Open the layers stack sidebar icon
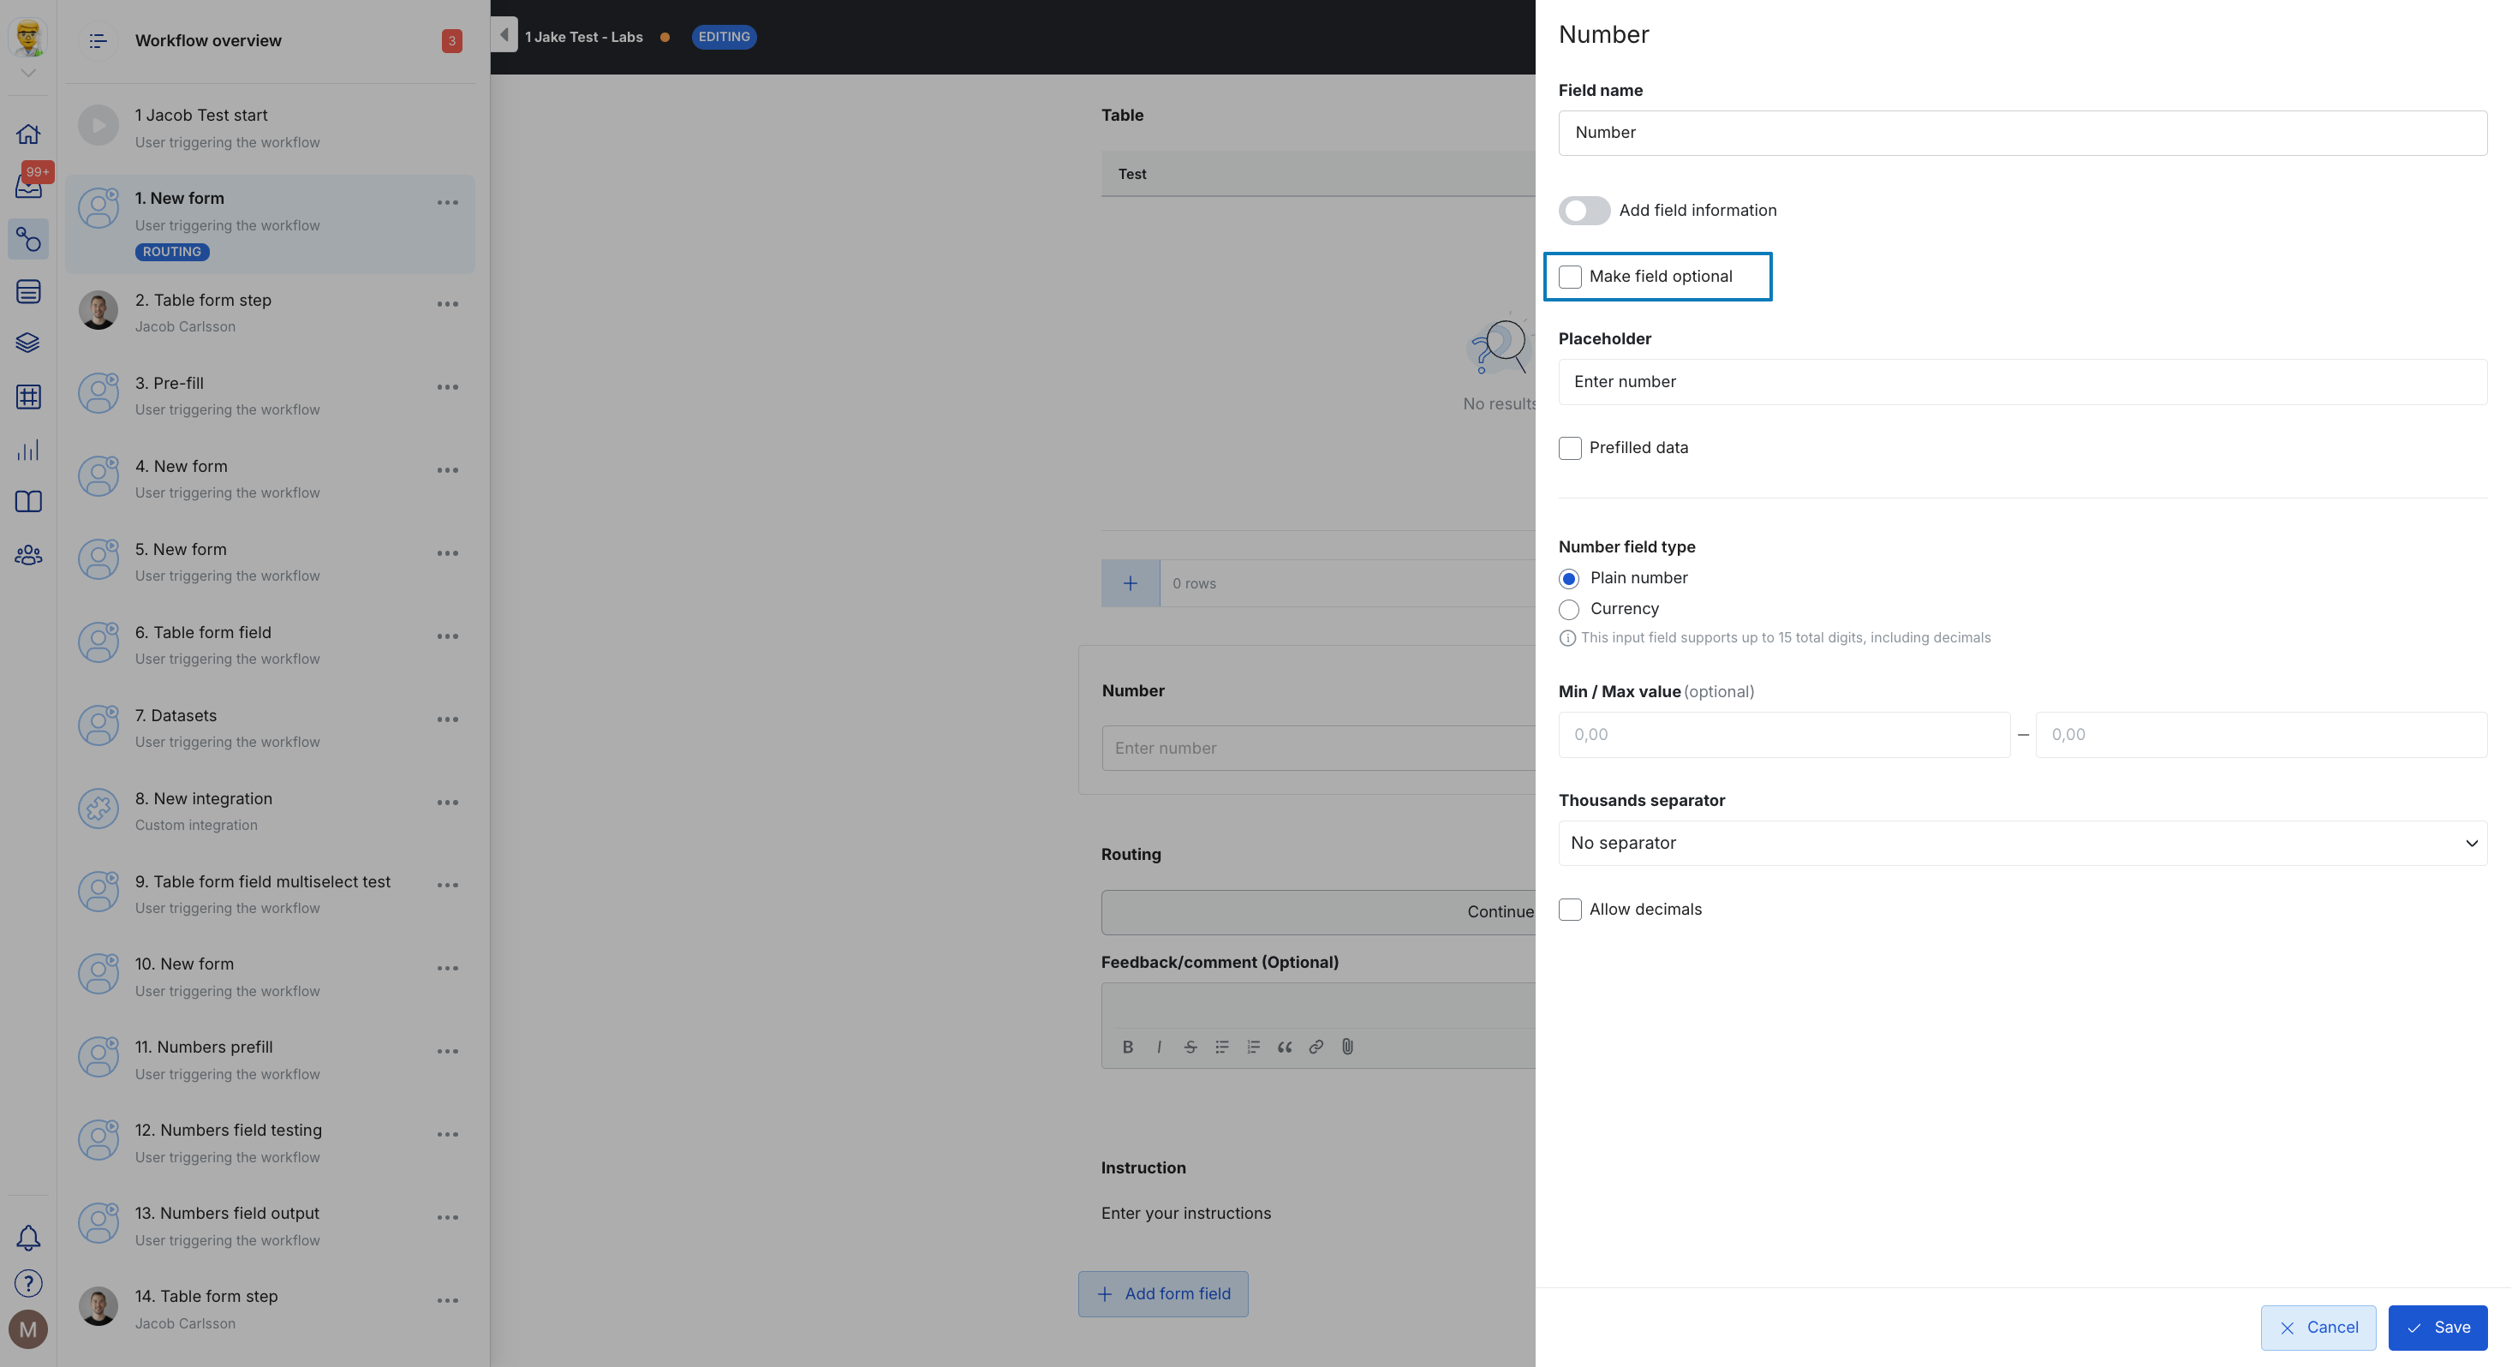 point(28,343)
